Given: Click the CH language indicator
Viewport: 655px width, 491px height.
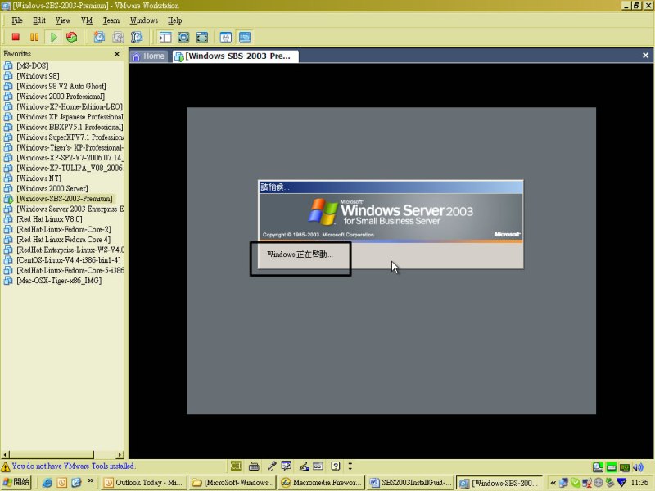Looking at the screenshot, I should point(236,466).
